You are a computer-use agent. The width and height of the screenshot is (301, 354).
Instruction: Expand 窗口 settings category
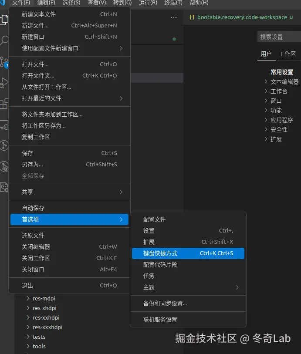(273, 101)
